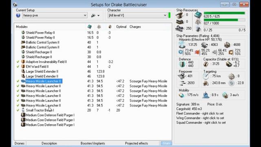Click the drone bay resource icon
Image resolution: width=261 pixels, height=147 pixels.
[199, 29]
